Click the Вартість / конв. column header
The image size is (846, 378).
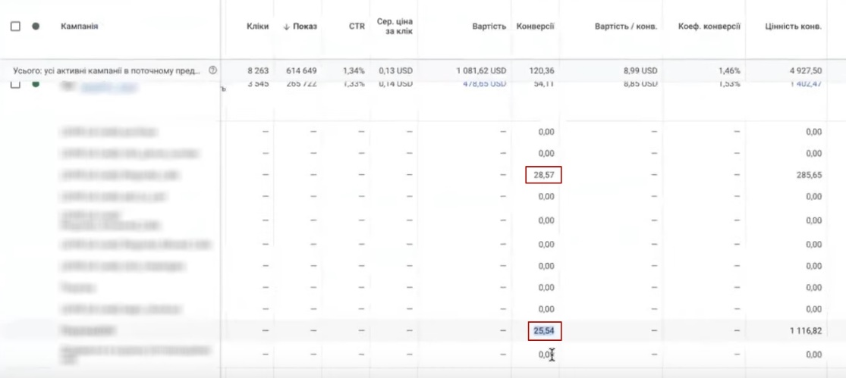[x=626, y=27]
